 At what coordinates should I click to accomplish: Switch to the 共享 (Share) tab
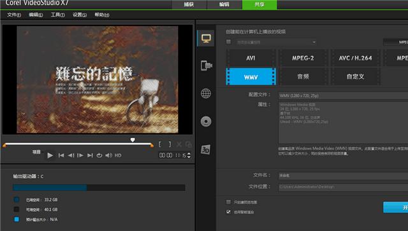point(259,4)
